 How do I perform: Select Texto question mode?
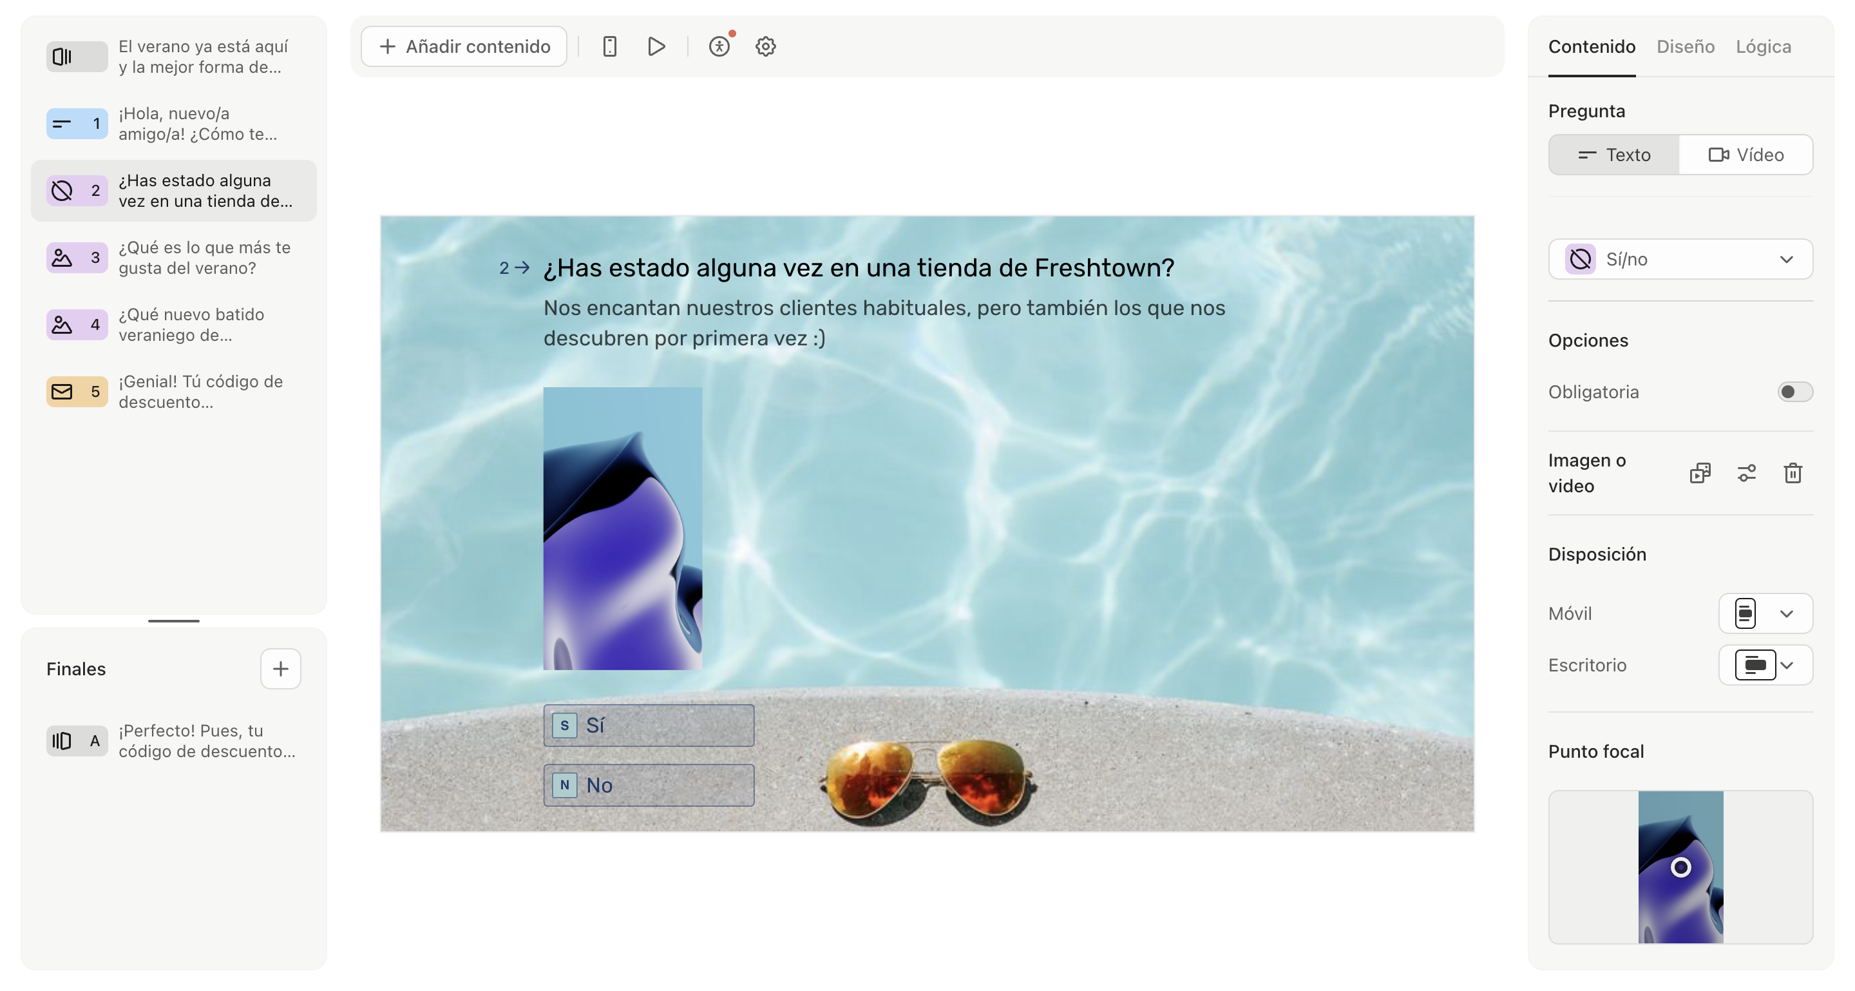(x=1615, y=155)
